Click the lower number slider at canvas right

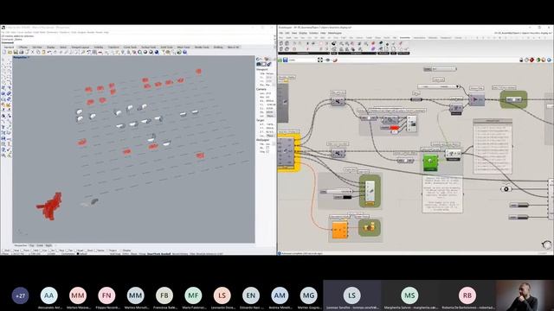pos(519,217)
